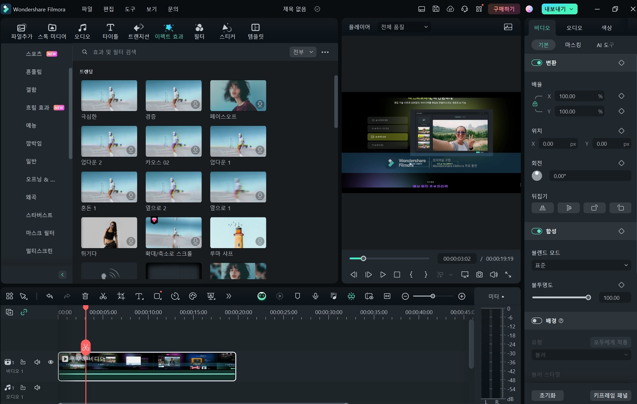
Task: Select the 마스크 필터 effects category
Action: (40, 233)
